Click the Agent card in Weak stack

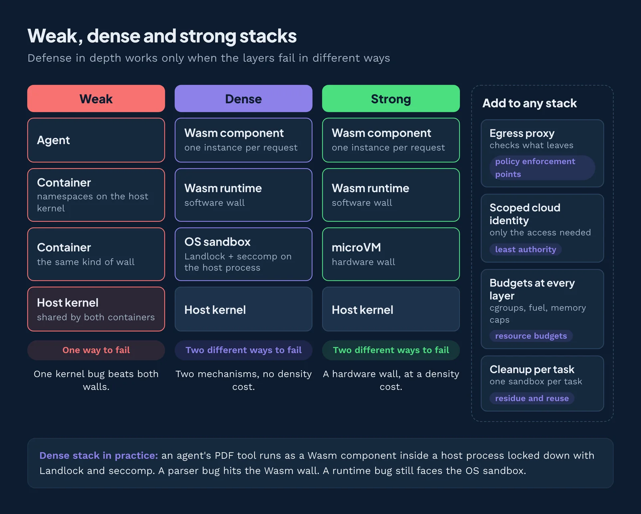tap(96, 140)
